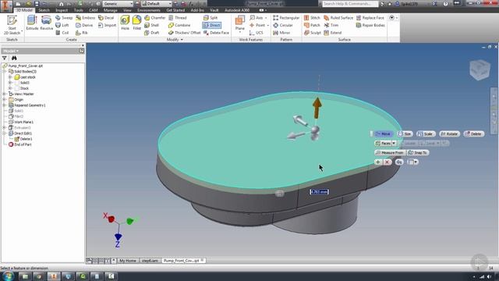Apply the direct edit with plus button

point(377,162)
